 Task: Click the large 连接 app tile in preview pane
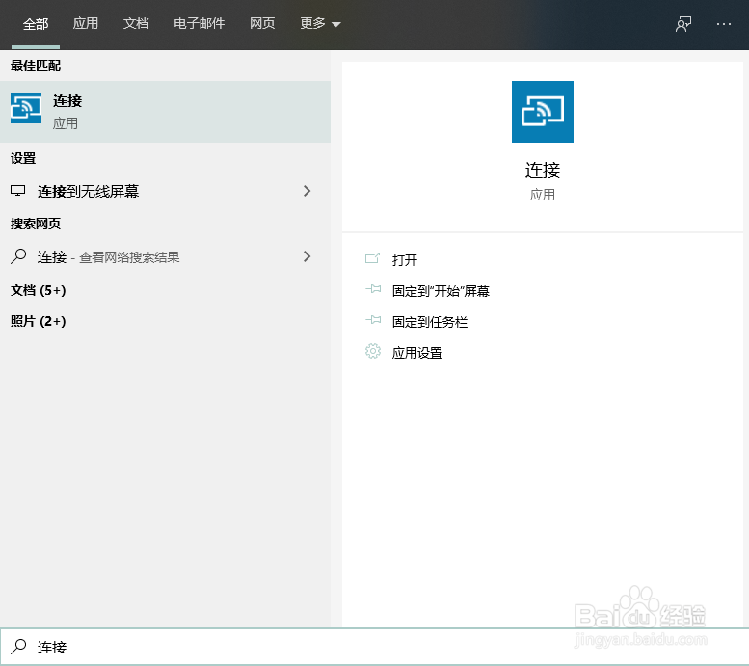pos(542,112)
